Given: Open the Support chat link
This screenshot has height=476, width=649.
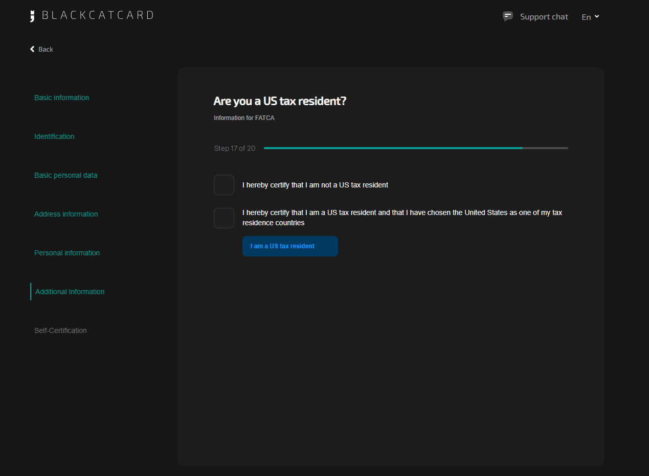Looking at the screenshot, I should point(544,17).
